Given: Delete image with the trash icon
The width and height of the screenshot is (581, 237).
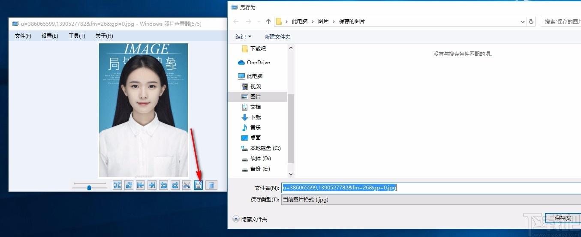Looking at the screenshot, I should pyautogui.click(x=211, y=185).
